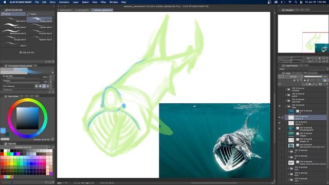The image size is (329, 185).
Task: Open the Wi-Fi status menu
Action: point(290,2)
